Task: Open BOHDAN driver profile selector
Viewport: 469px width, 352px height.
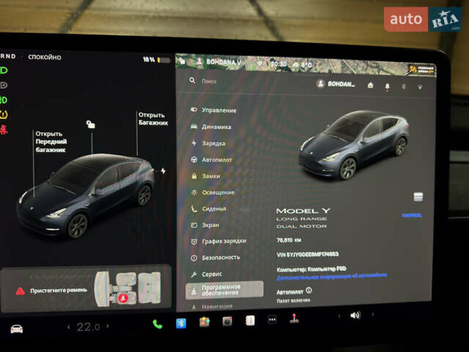Action: (x=336, y=84)
